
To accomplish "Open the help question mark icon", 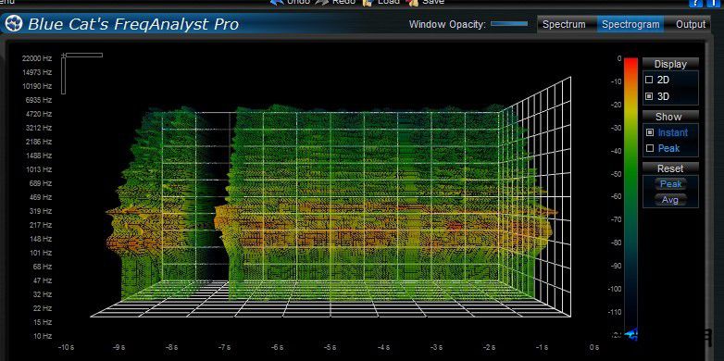I will coord(696,3).
